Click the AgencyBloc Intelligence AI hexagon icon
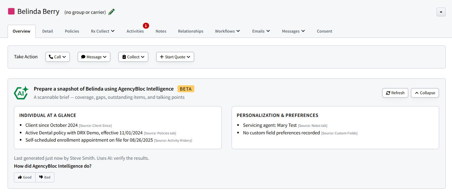 (21, 93)
